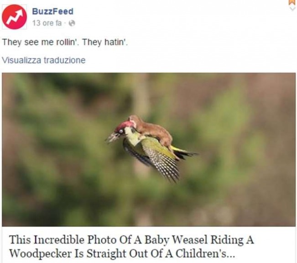Click the word 'hatin'' in post caption
Image resolution: width=297 pixels, height=263 pixels.
116,42
